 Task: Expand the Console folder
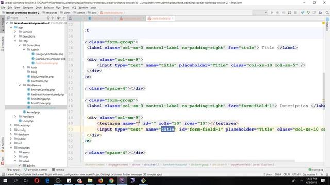15,32
